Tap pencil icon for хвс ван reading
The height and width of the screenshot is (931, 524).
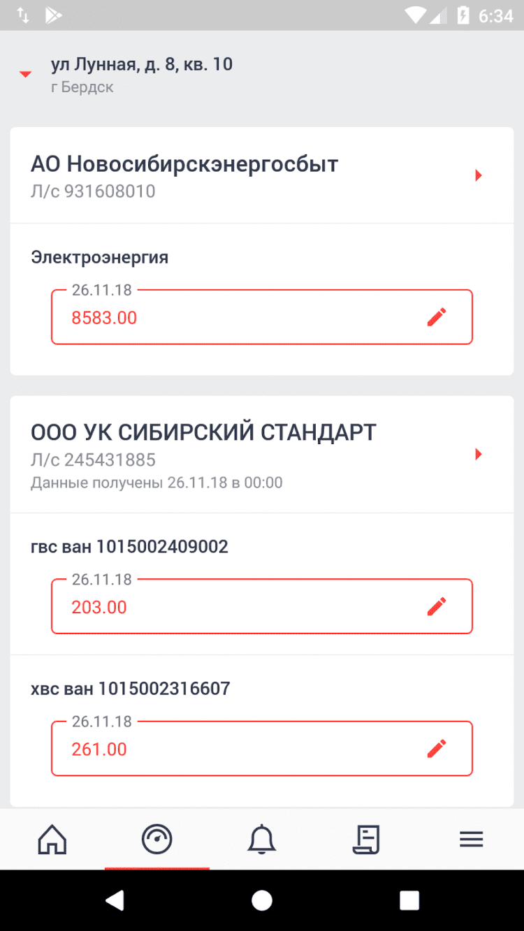pyautogui.click(x=437, y=749)
